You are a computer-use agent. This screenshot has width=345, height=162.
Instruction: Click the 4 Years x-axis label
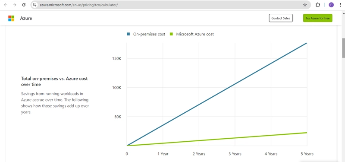[x=271, y=154]
